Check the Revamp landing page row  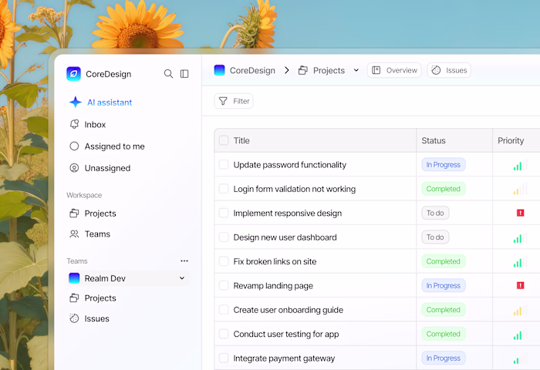(x=224, y=285)
